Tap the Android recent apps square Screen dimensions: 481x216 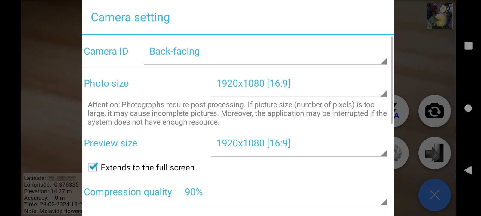(x=468, y=46)
